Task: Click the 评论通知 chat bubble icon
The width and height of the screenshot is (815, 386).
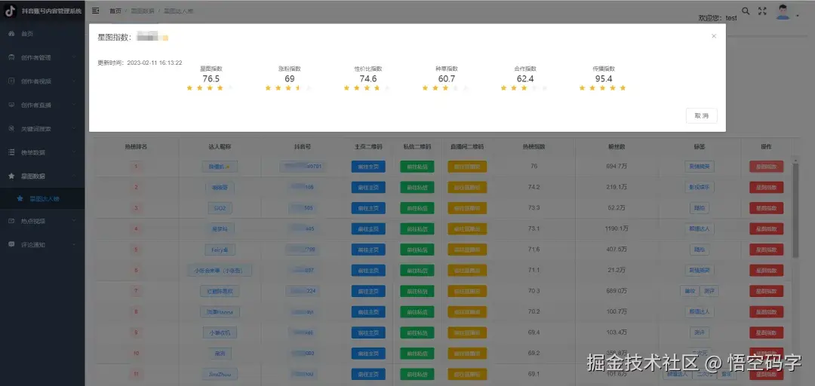Action: [x=11, y=244]
